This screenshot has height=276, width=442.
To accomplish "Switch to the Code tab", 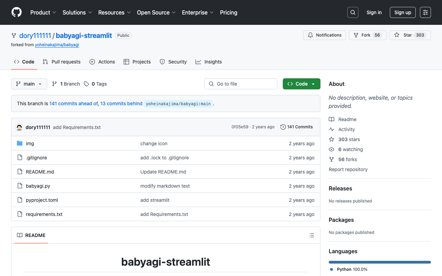I will point(24,62).
